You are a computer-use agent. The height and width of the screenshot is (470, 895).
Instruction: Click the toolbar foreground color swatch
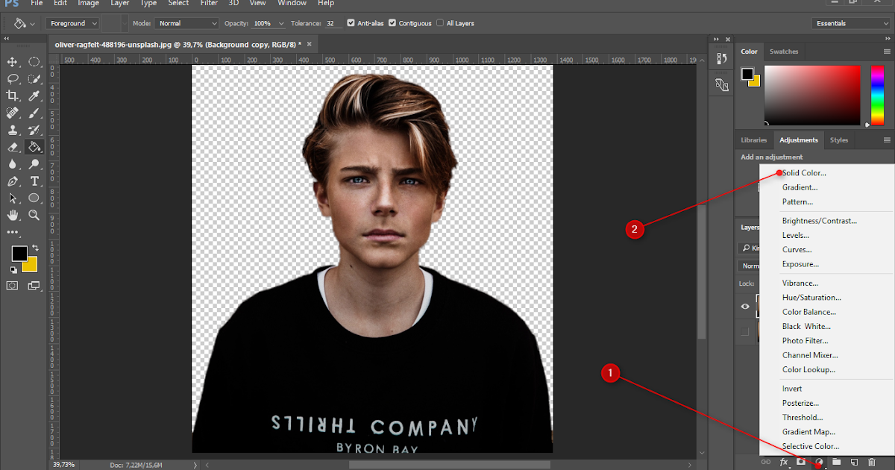pyautogui.click(x=19, y=254)
